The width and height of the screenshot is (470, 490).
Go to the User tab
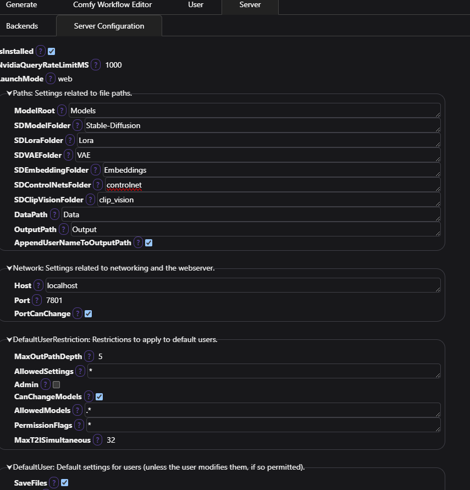tap(196, 5)
